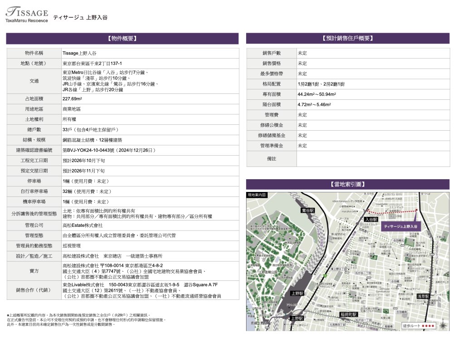The width and height of the screenshot is (457, 343).
Task: Click the 修繕公積金 row label
Action: point(272,125)
